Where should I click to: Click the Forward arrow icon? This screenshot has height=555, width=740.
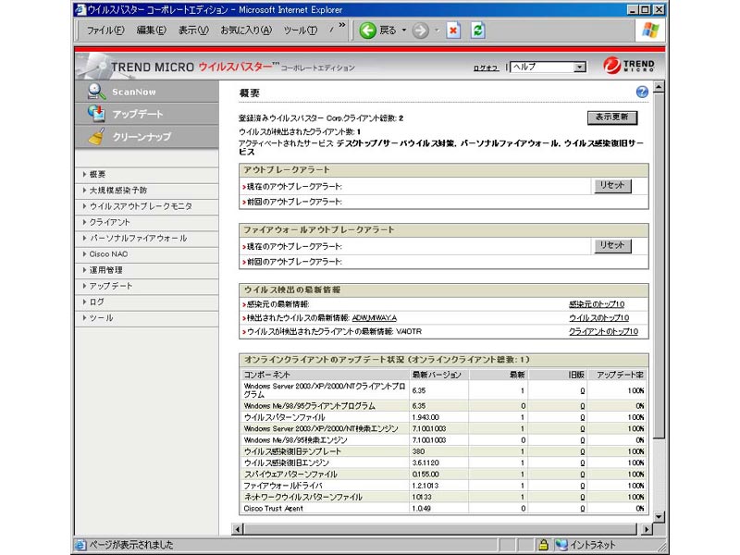point(420,31)
